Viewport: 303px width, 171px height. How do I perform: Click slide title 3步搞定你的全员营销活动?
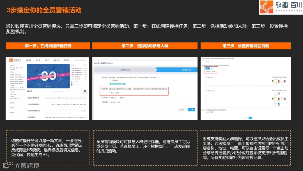tap(44, 10)
